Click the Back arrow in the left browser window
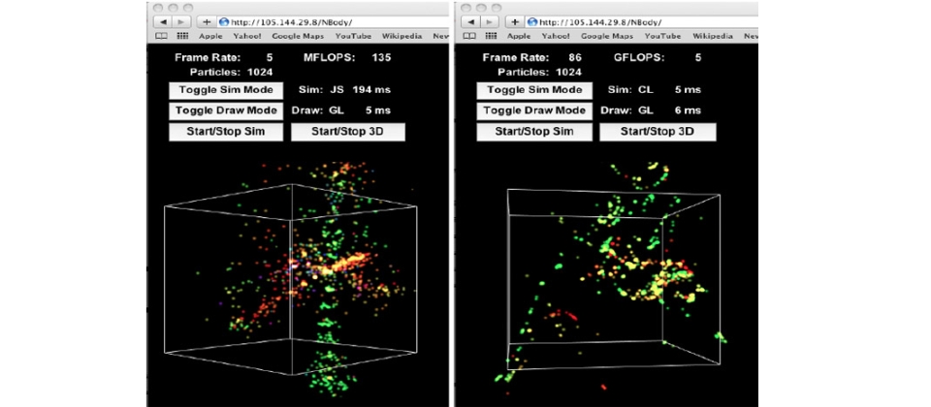The image size is (931, 407). 162,21
